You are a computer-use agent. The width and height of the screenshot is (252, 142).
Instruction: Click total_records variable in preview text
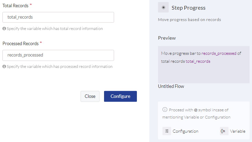pos(198,61)
